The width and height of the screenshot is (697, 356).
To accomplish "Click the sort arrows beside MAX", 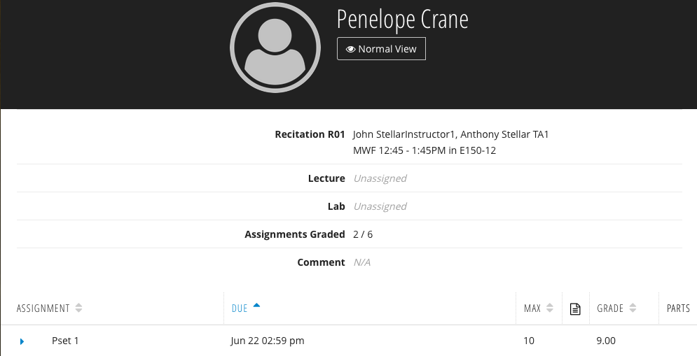I will click(550, 308).
